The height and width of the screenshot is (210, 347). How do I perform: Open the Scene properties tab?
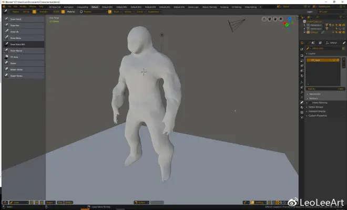pos(302,71)
